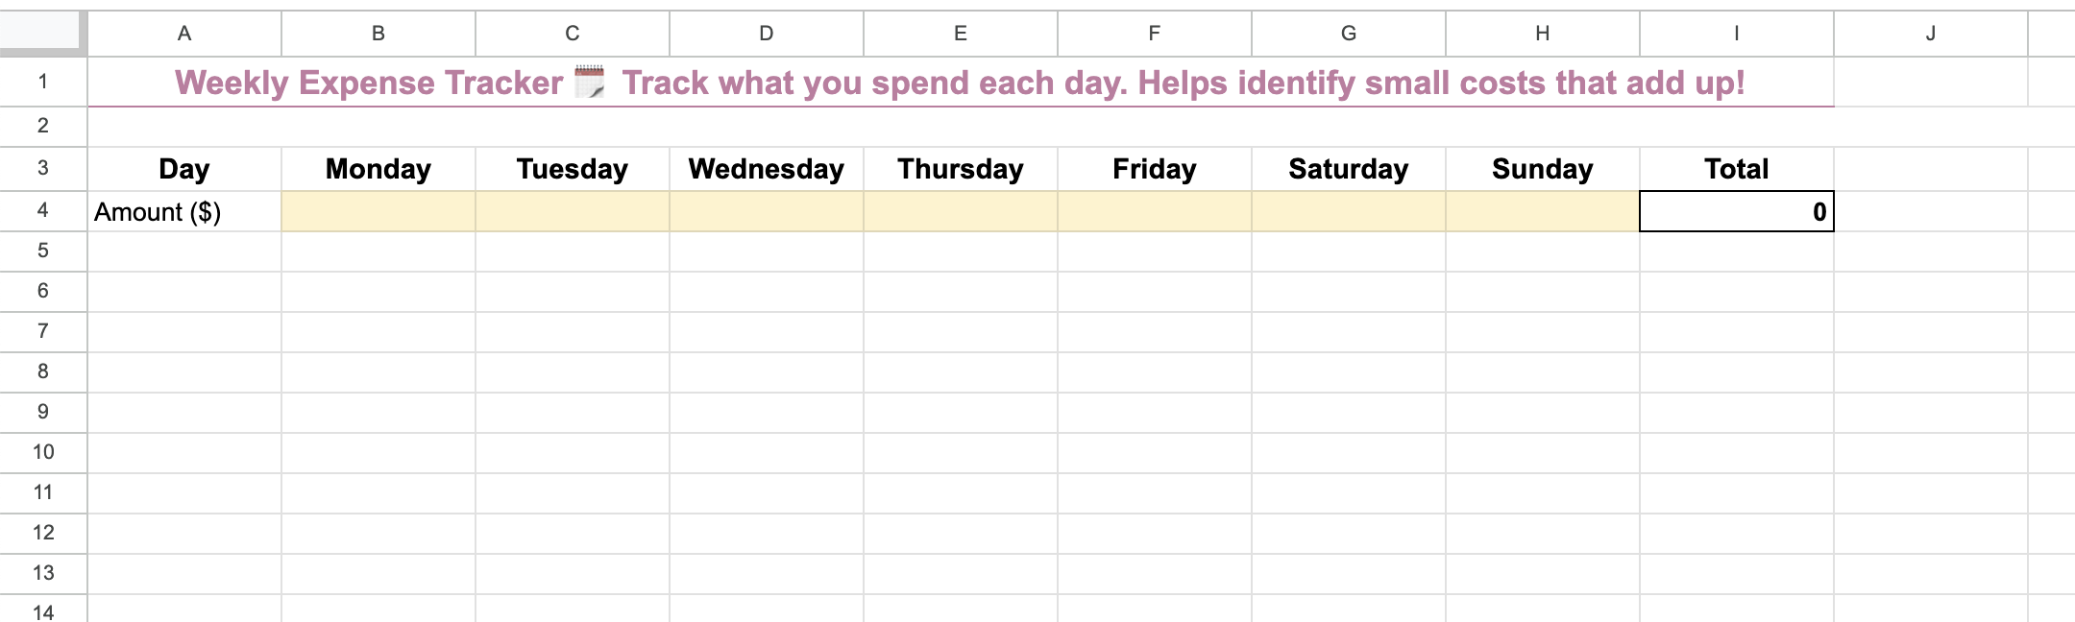Click the highlighted cell under Sunday

pos(1542,211)
